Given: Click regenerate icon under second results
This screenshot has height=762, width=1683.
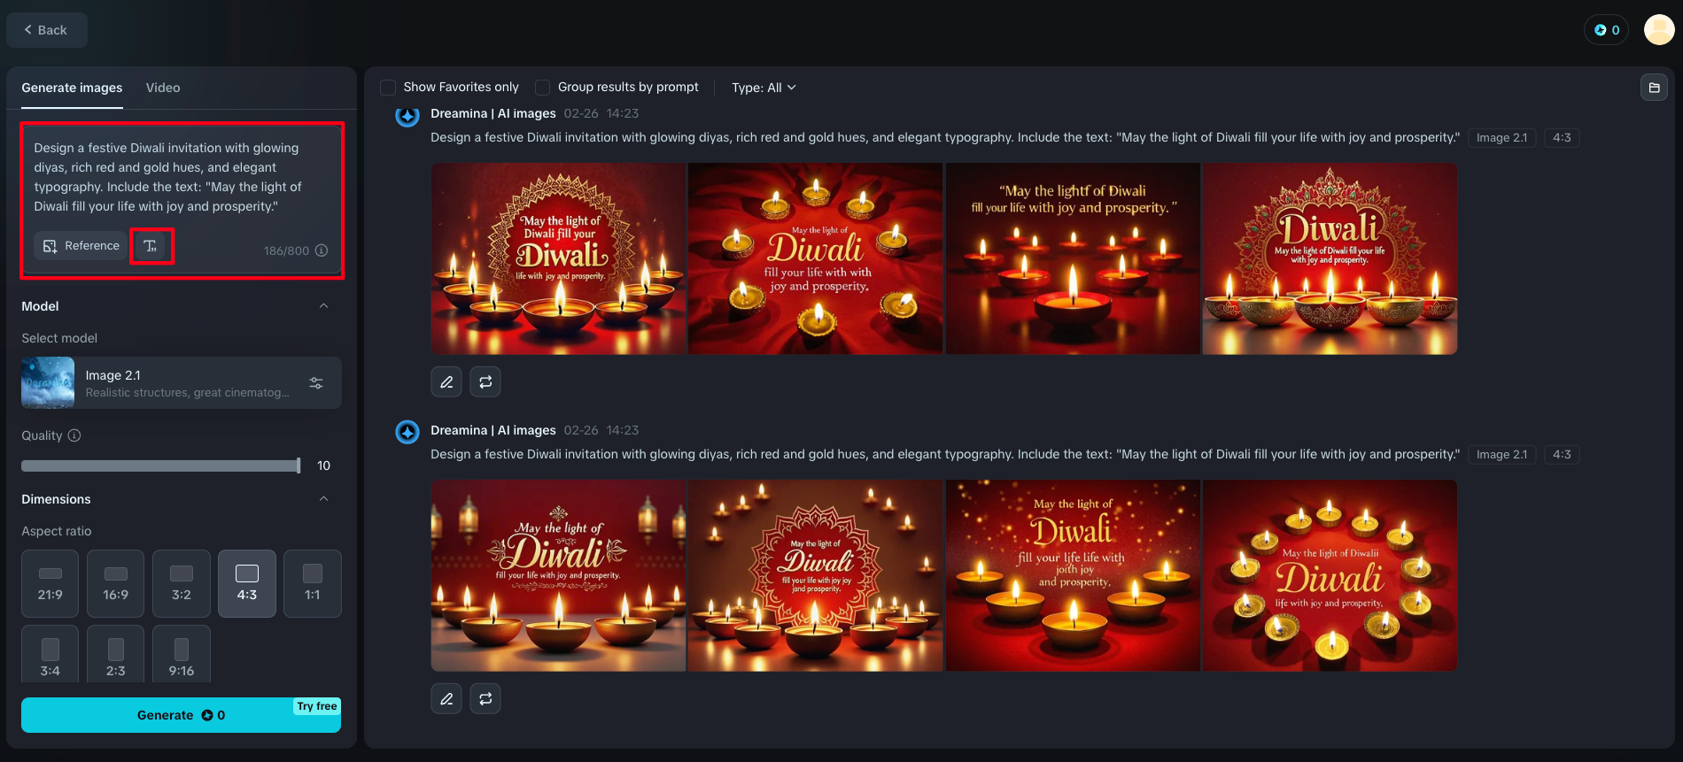Looking at the screenshot, I should coord(485,699).
